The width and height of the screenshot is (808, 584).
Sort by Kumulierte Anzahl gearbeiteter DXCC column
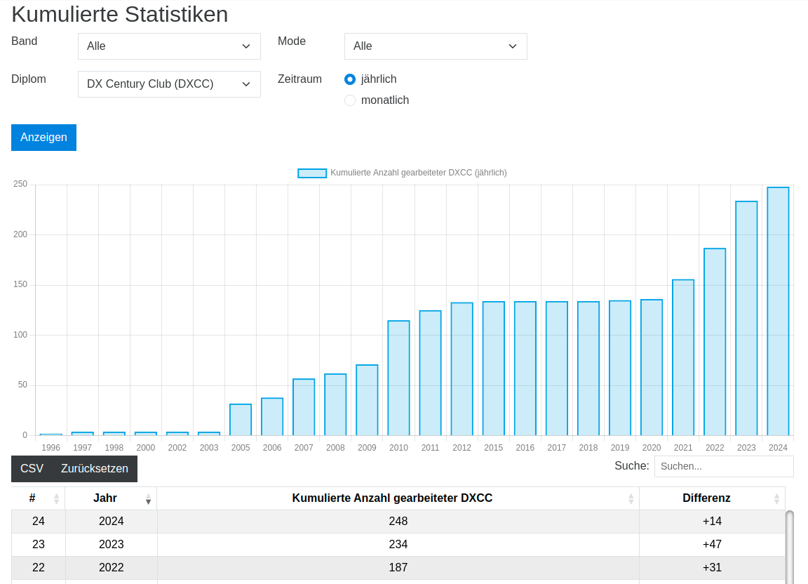[631, 498]
